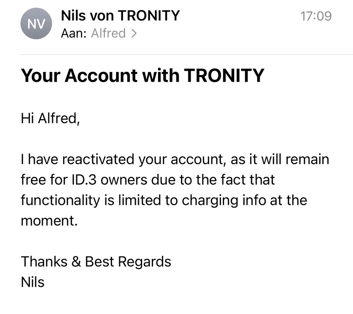Open sender name Nils von TRONITY
This screenshot has height=314, width=353.
point(120,16)
